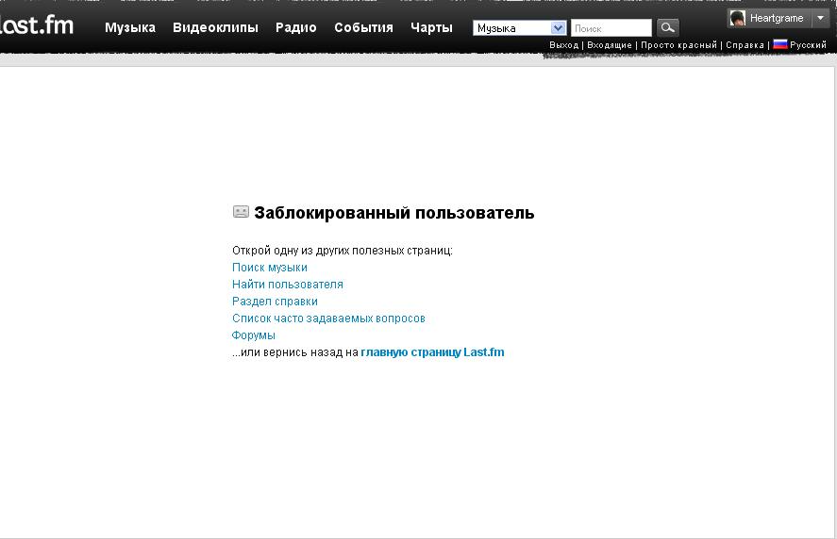This screenshot has width=837, height=539.
Task: Click the Russian flag language icon
Action: click(x=780, y=44)
